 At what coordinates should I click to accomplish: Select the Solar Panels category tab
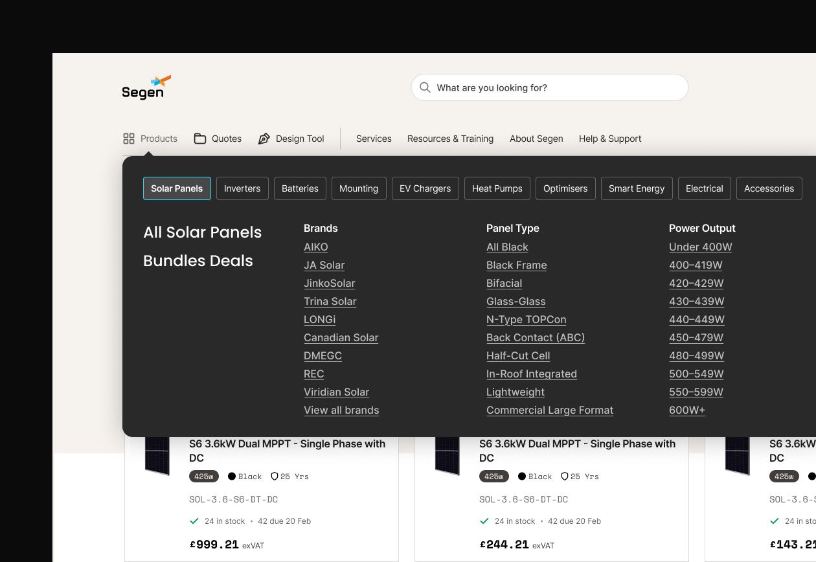177,188
